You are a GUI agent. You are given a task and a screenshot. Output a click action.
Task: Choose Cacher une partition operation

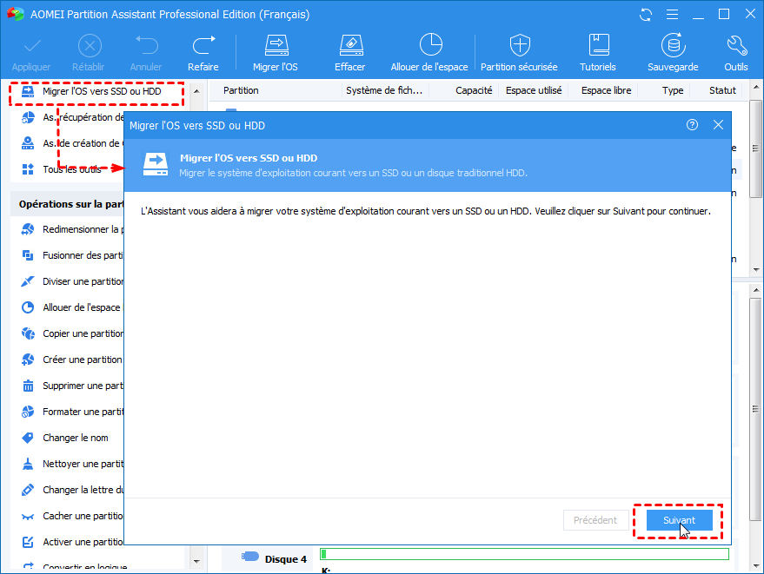tap(72, 516)
